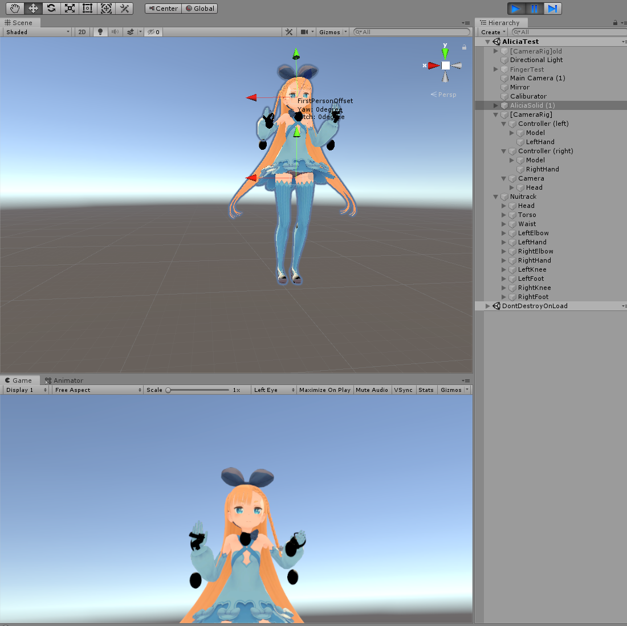Open the Scene panel options menu
Image resolution: width=627 pixels, height=626 pixels.
pyautogui.click(x=466, y=23)
